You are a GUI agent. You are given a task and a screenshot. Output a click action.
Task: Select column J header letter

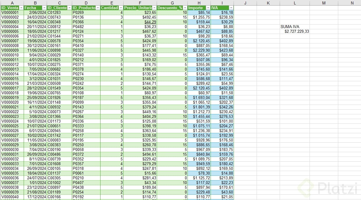pyautogui.click(x=245, y=3)
